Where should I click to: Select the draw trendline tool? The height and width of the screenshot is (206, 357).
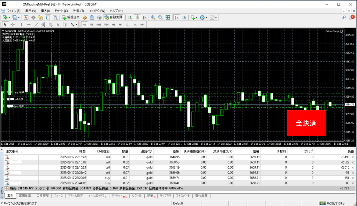pyautogui.click(x=36, y=24)
